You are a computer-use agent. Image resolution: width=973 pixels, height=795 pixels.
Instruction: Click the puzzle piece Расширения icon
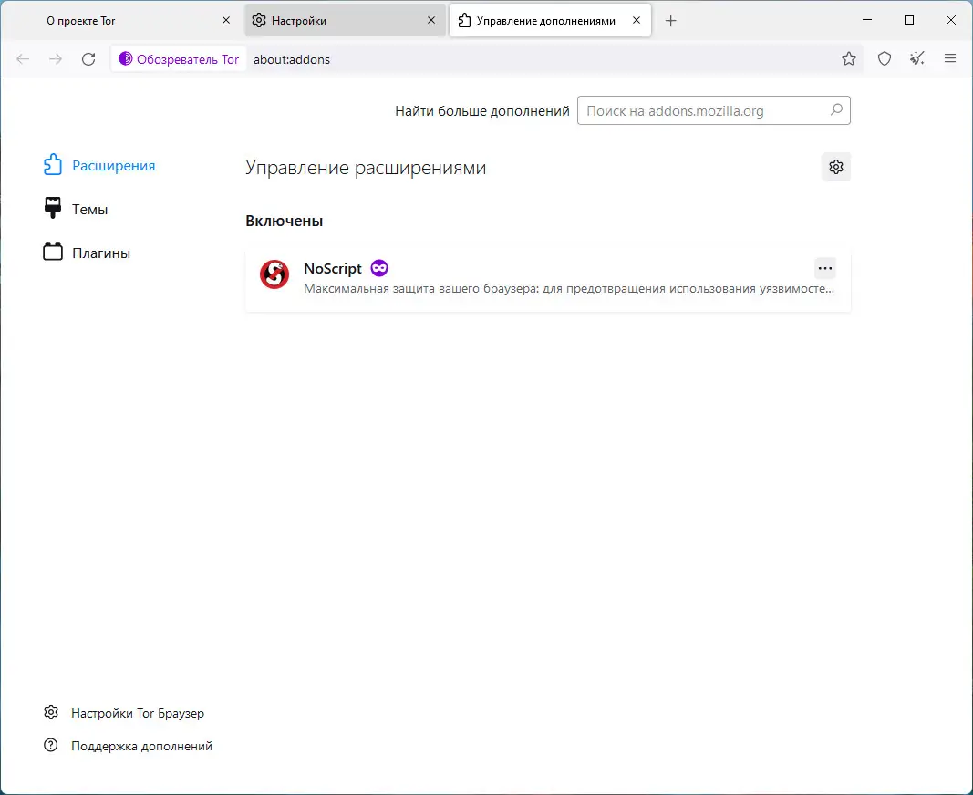(53, 164)
